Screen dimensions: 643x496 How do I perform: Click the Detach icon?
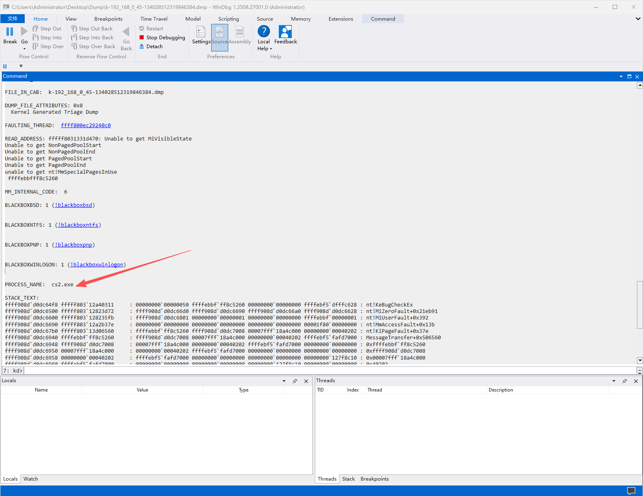(142, 46)
